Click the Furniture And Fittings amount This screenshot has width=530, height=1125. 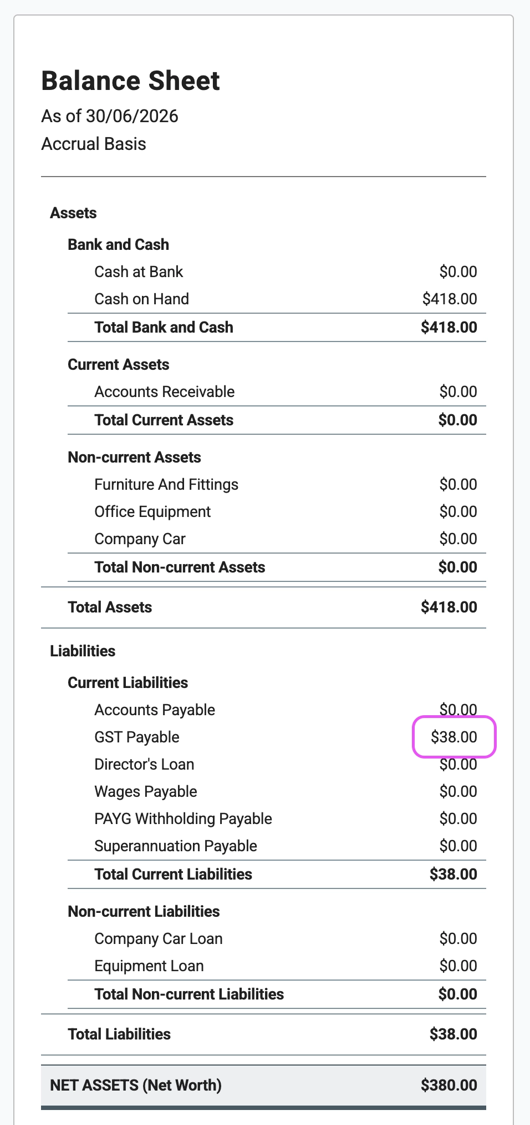pyautogui.click(x=458, y=484)
